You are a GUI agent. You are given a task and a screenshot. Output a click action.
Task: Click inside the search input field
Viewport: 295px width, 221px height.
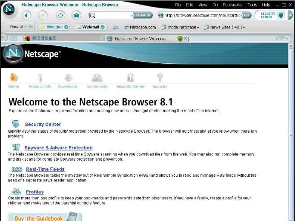click(114, 15)
